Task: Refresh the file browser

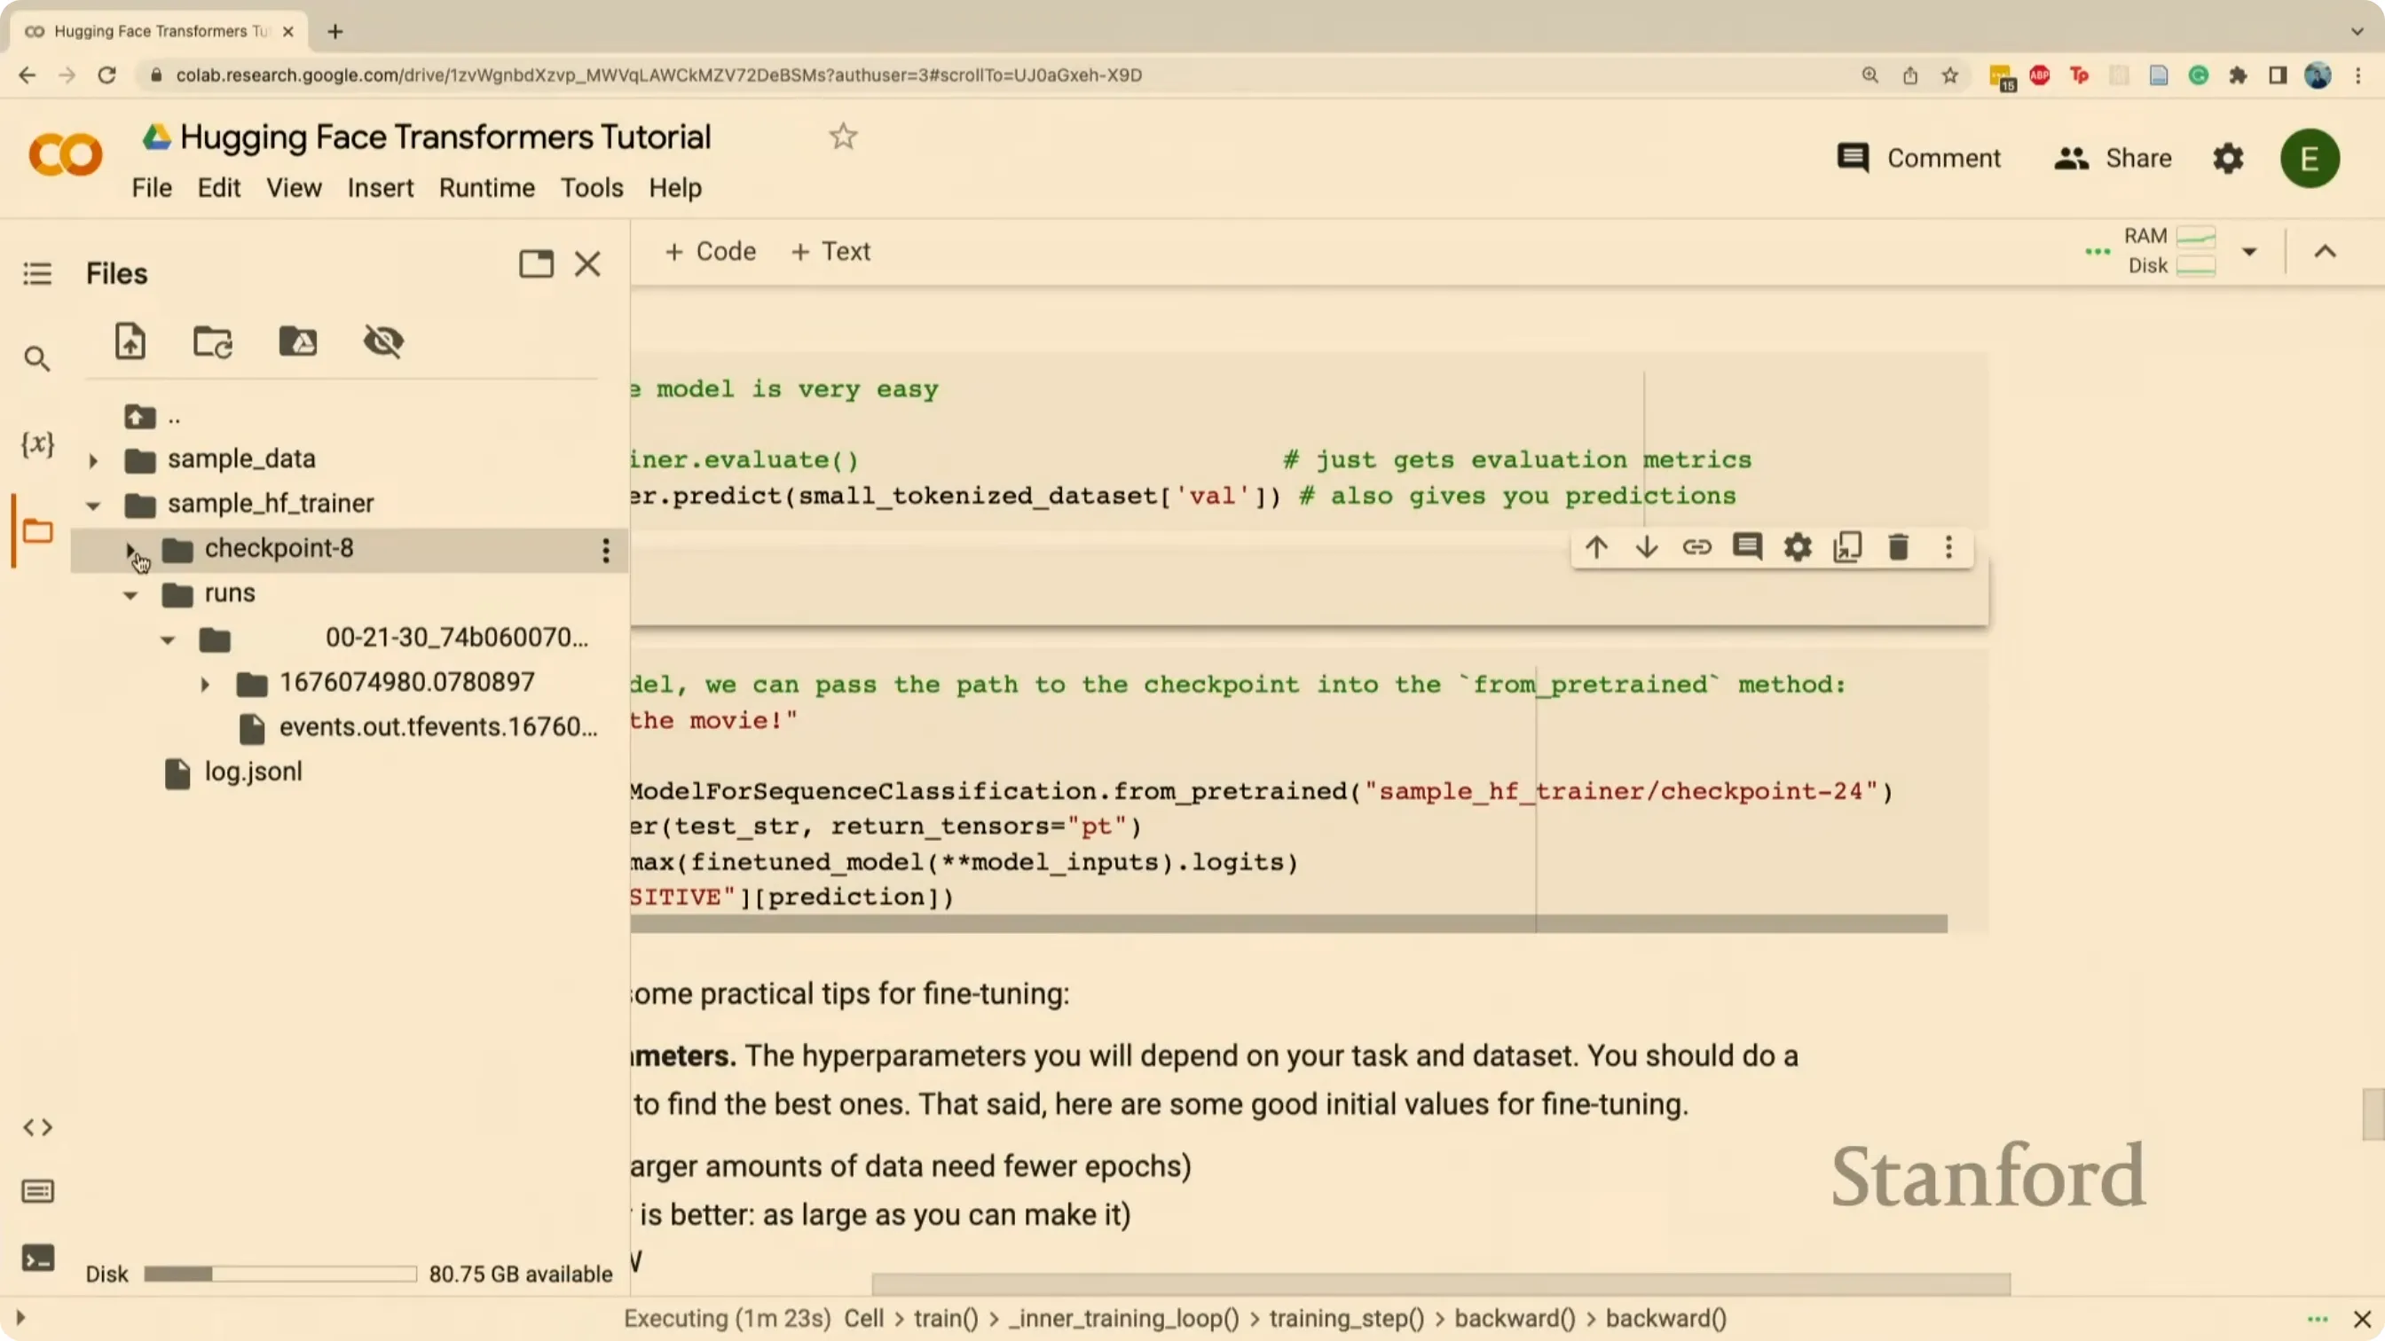Action: point(213,341)
